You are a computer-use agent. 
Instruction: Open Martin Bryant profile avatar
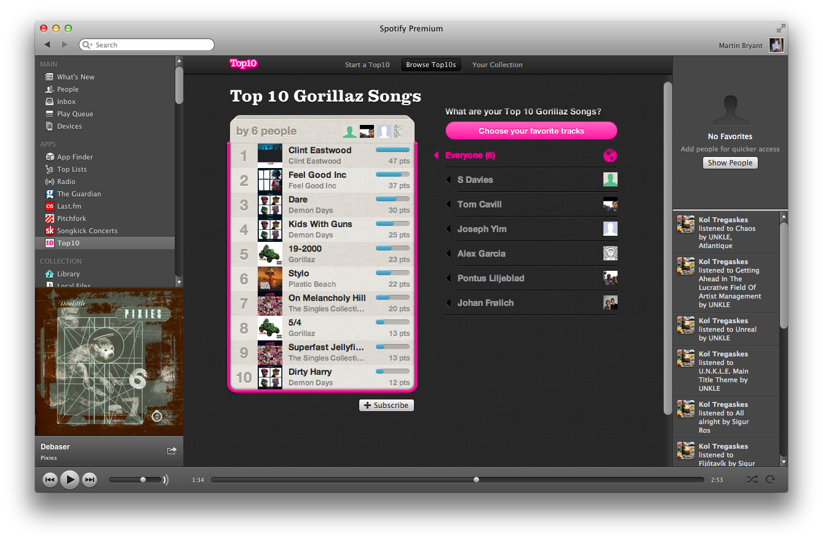pos(777,45)
